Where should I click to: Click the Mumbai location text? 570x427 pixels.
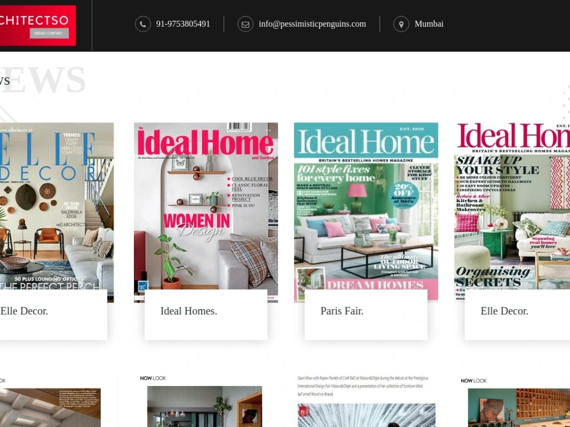point(429,24)
